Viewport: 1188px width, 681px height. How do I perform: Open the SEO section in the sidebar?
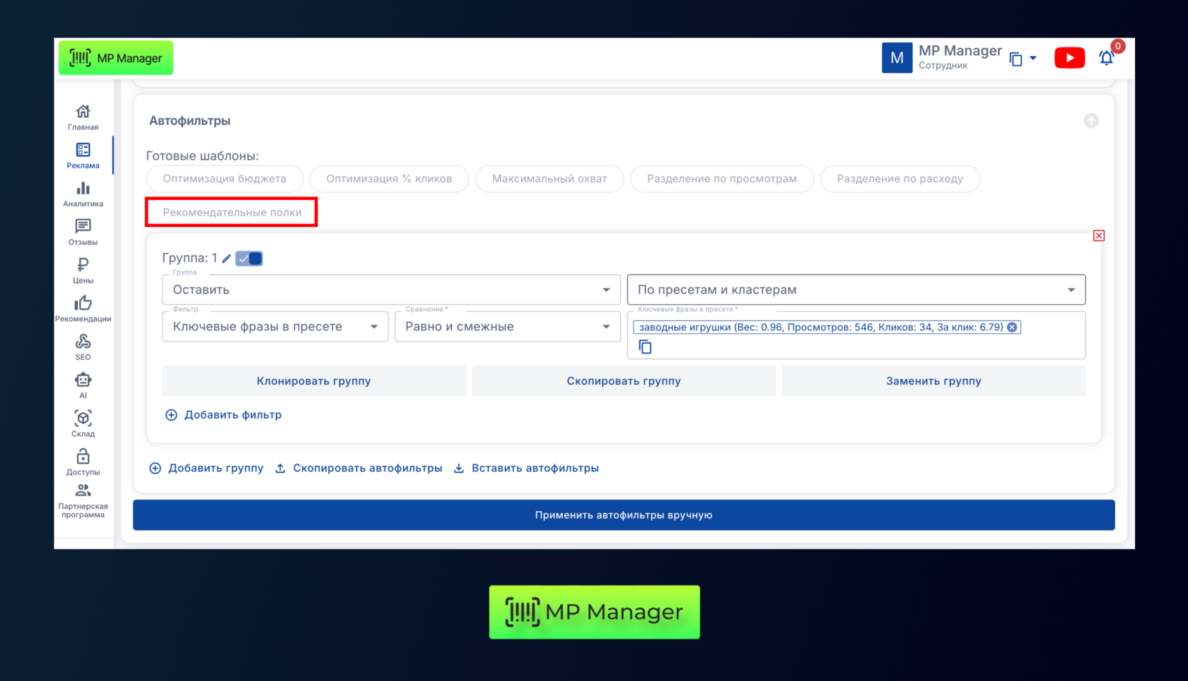click(83, 347)
